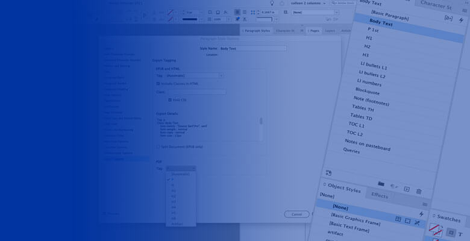Viewport: 470px width, 241px height.
Task: Click the lightbulb icon in top bar
Action: pyautogui.click(x=272, y=3)
